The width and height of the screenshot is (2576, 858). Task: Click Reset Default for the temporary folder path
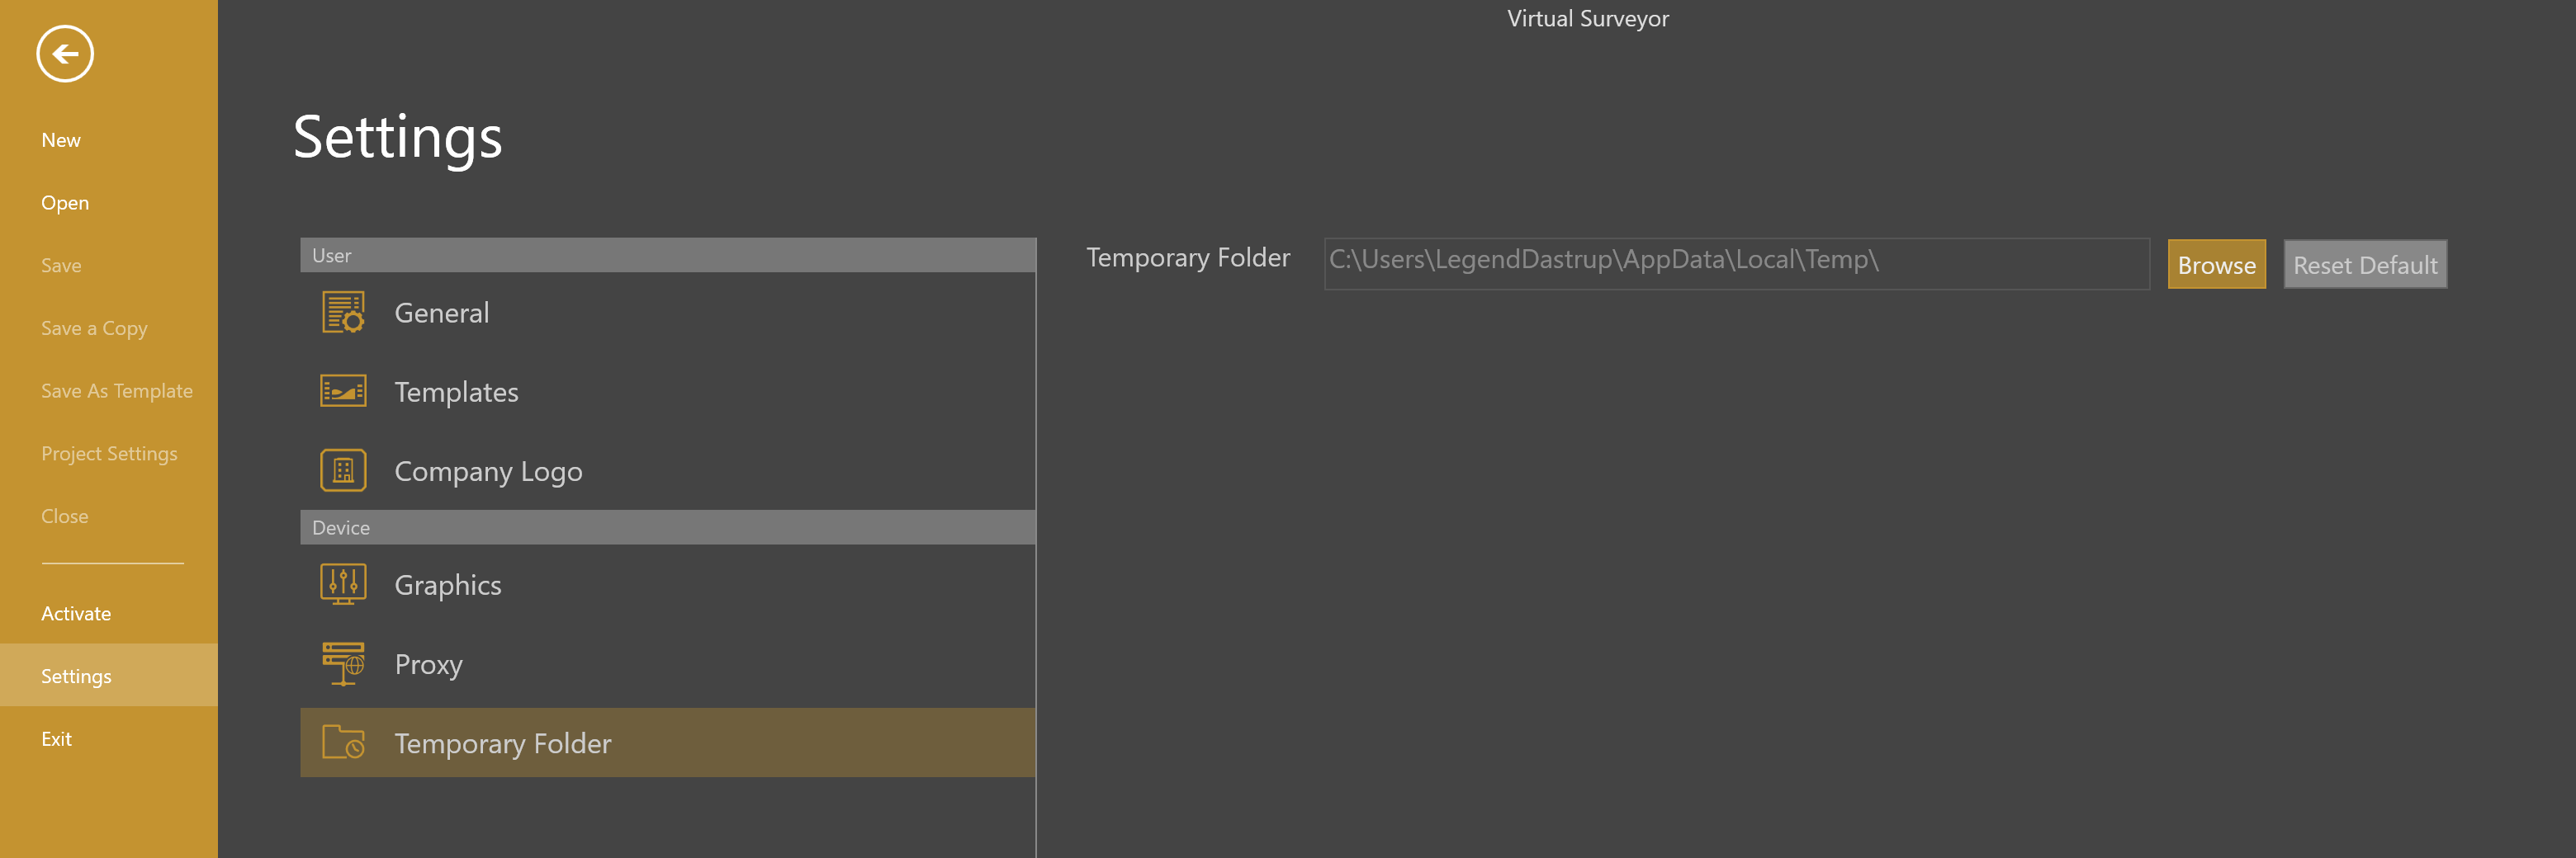click(x=2365, y=264)
